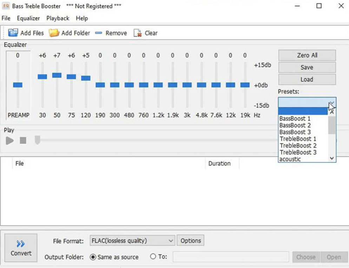Click the File column header
This screenshot has height=268, width=349.
coord(108,164)
